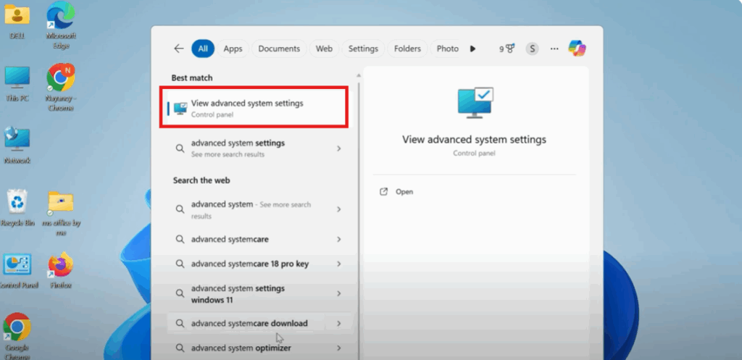
Task: Switch to the Documents filter tab
Action: [279, 49]
